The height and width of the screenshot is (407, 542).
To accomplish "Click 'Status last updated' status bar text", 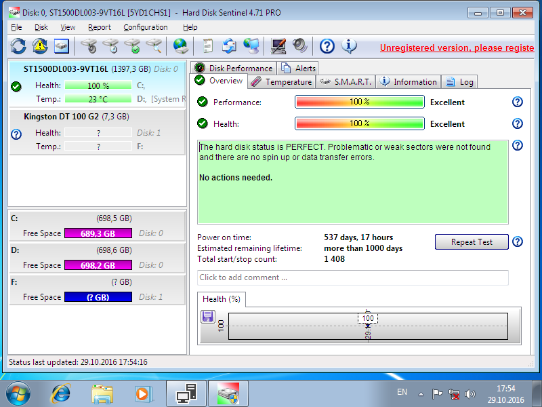I will [78, 362].
